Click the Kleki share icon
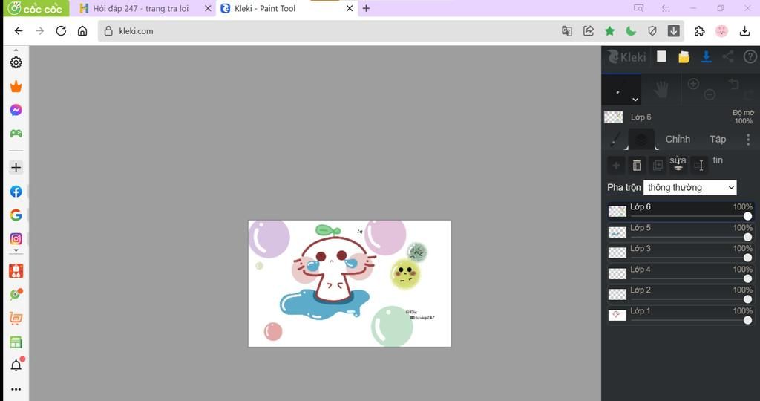The width and height of the screenshot is (760, 401). point(727,57)
